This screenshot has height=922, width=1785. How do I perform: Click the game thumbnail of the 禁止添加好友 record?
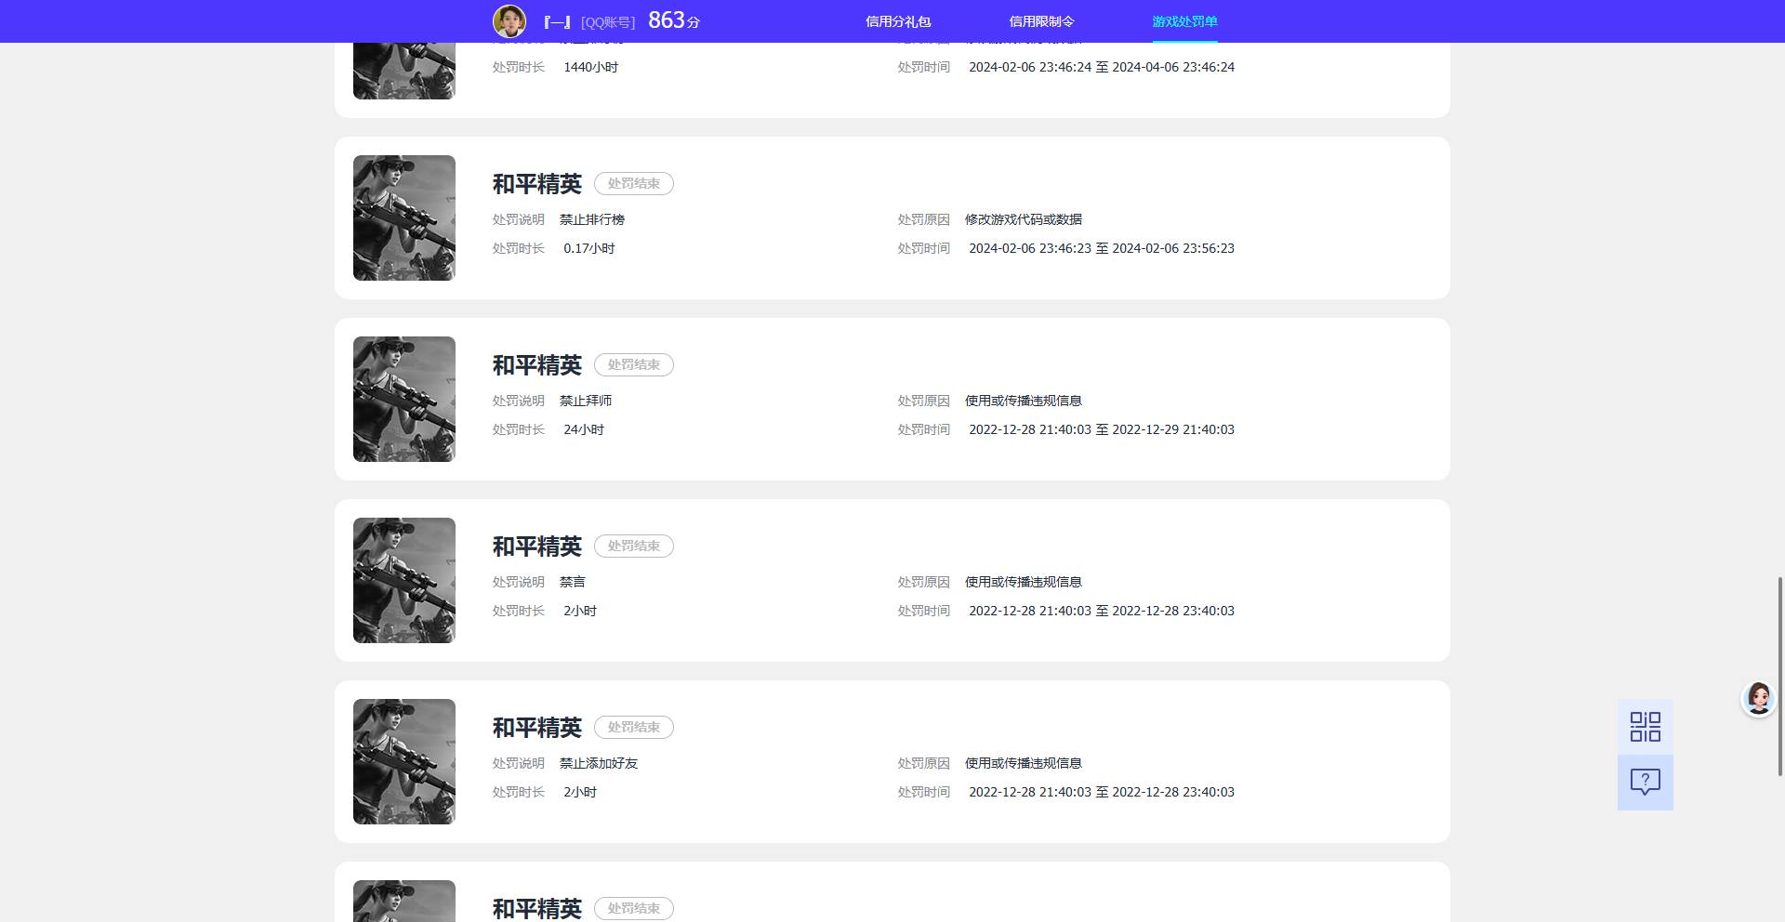[404, 761]
